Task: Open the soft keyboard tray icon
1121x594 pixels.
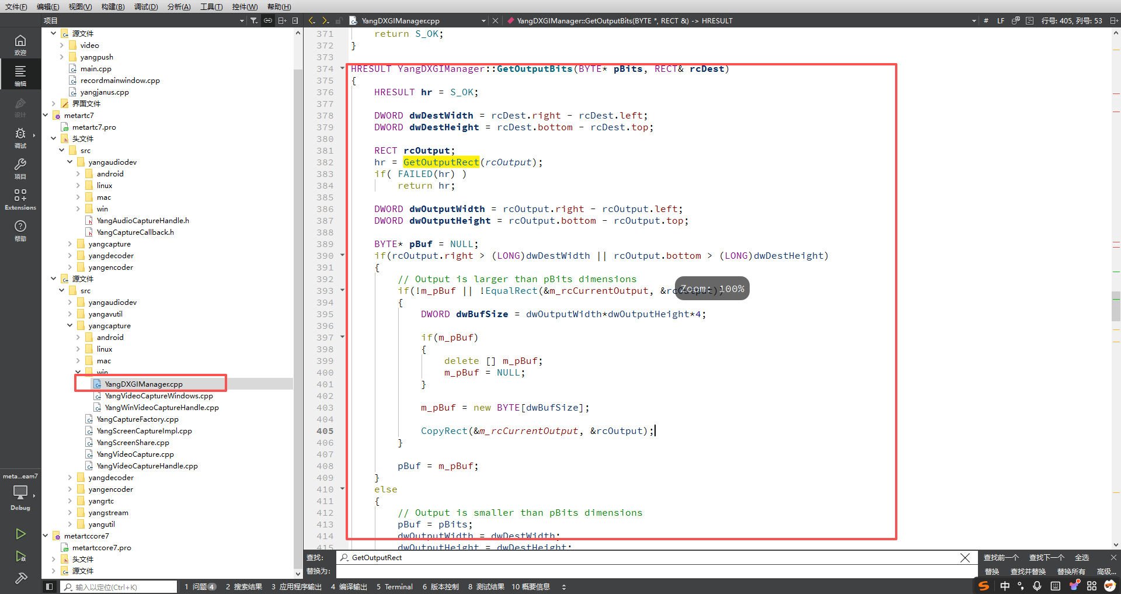Action: 1055,586
